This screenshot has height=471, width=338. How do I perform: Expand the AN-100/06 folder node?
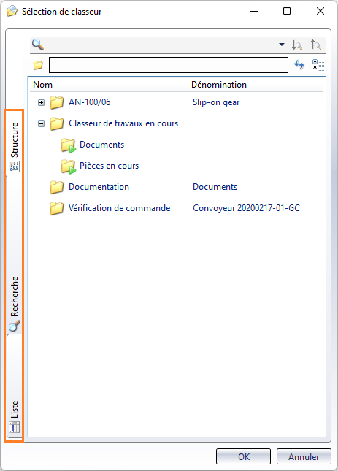click(41, 103)
